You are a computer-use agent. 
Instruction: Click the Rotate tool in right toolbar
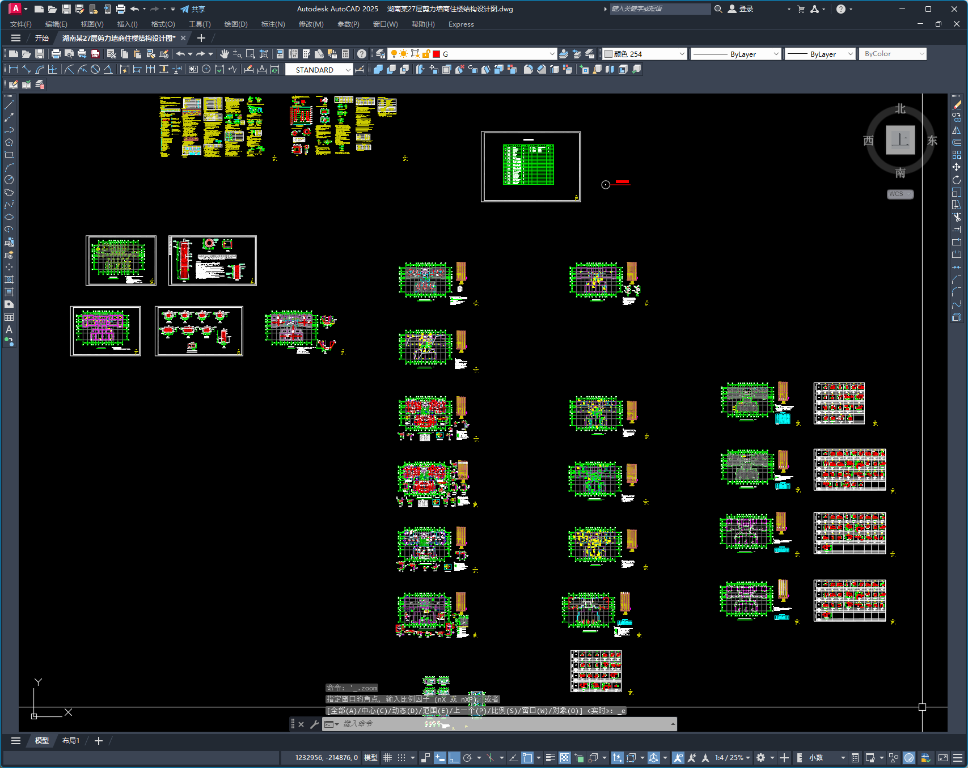click(x=957, y=180)
